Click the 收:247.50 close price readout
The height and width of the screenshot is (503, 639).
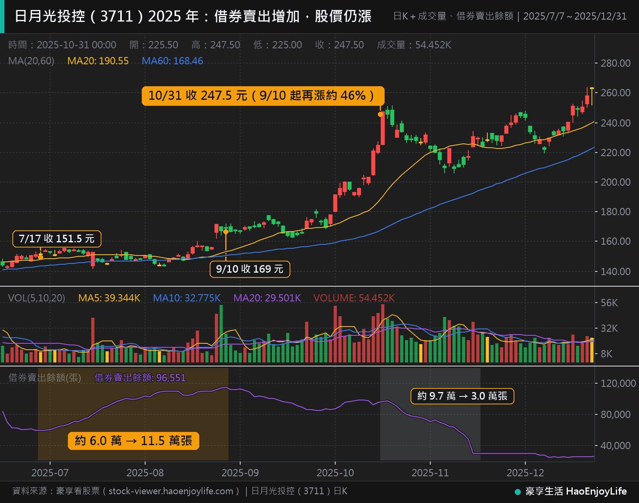(339, 45)
